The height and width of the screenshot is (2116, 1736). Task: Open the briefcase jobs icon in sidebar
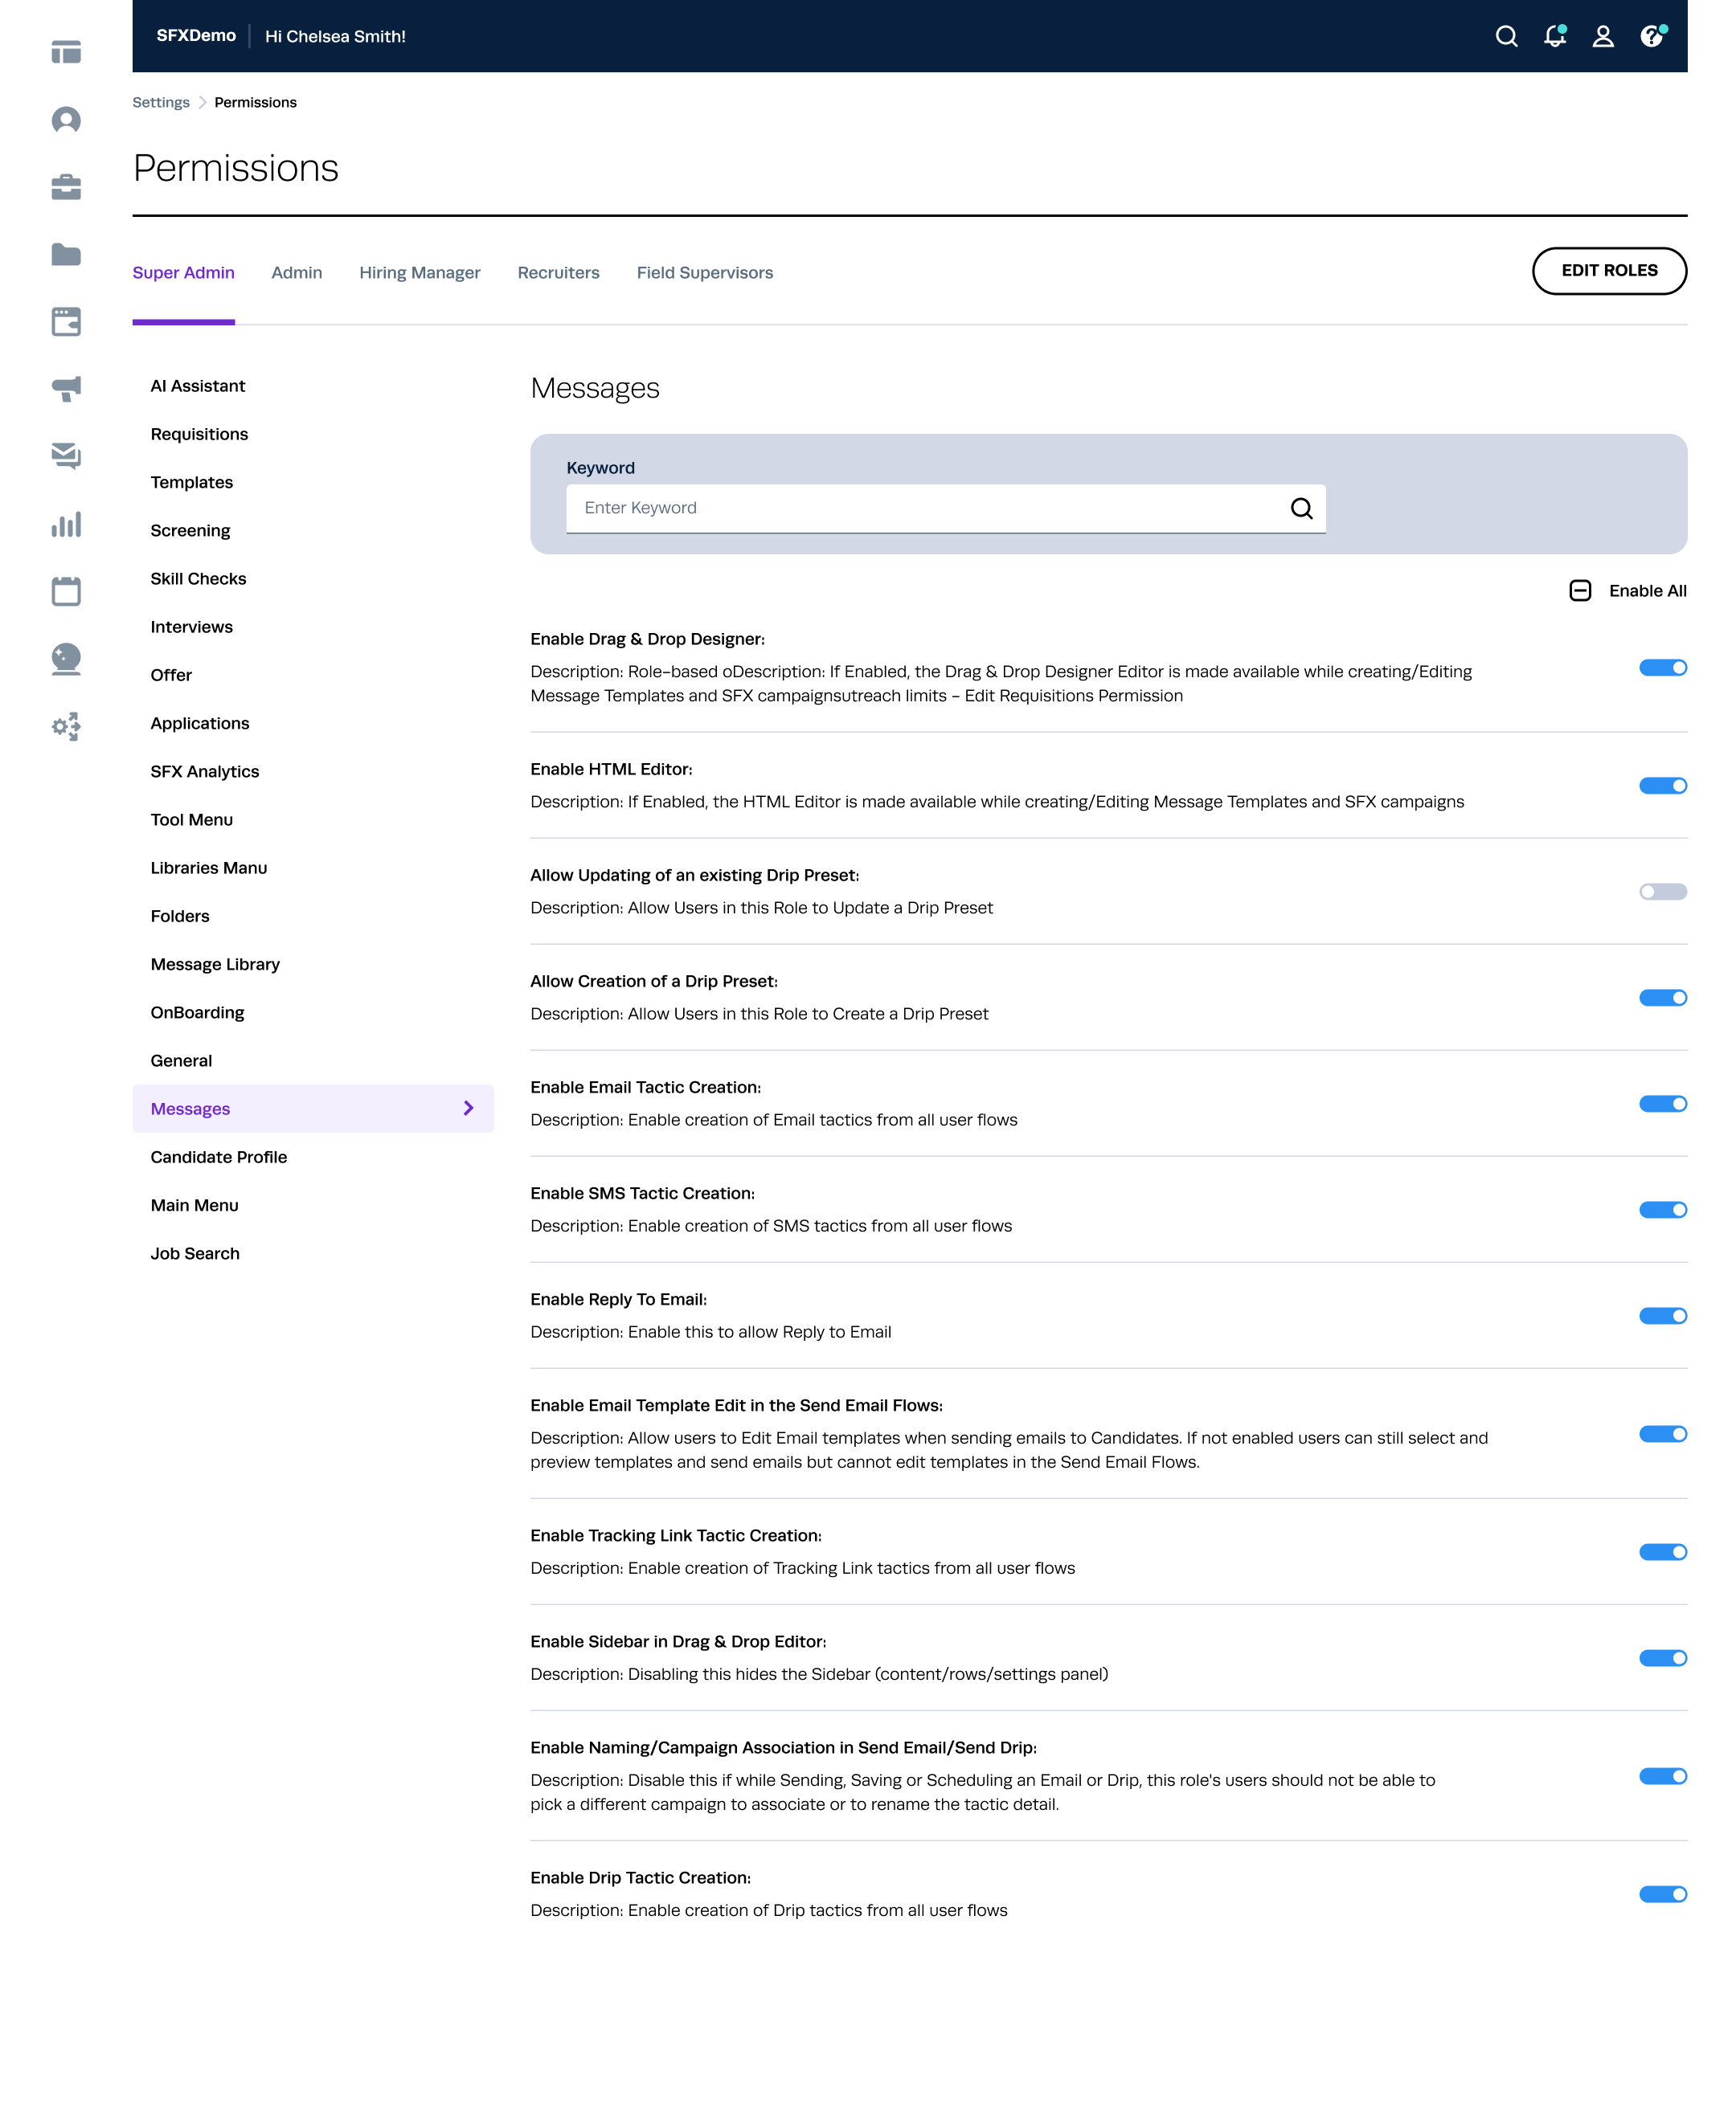66,187
